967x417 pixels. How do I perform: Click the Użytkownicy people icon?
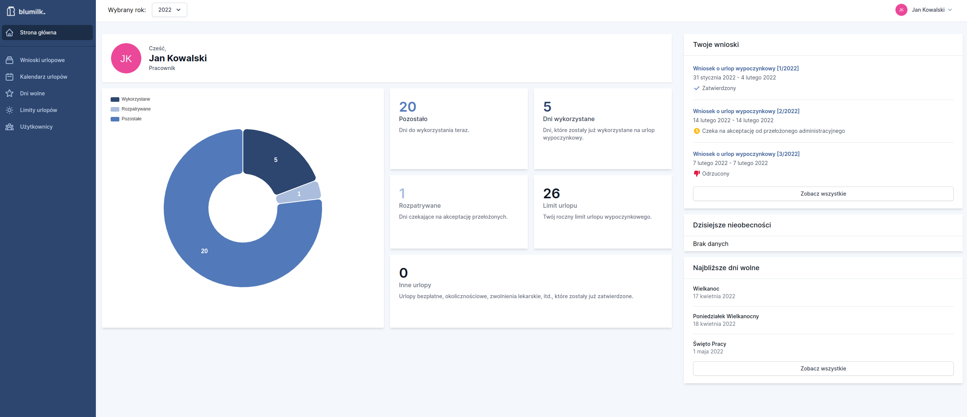coord(9,127)
